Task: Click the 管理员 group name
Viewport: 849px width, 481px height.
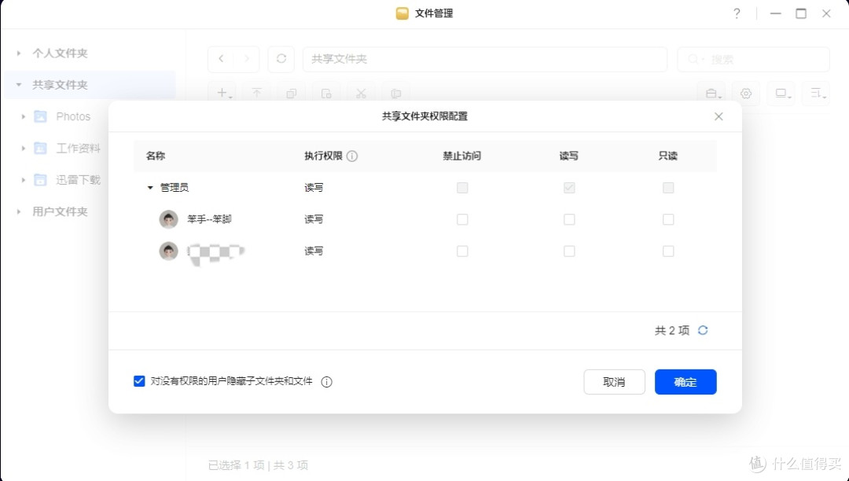Action: (175, 188)
